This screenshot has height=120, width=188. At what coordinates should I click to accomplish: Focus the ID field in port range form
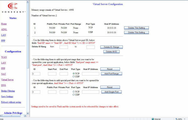pos(36,74)
